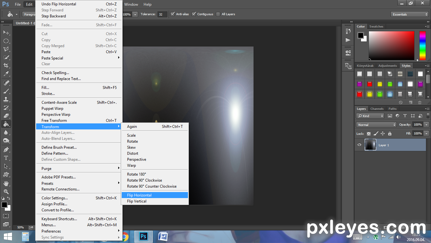Select the Pen tool
431x243 pixels.
[x=6, y=149]
